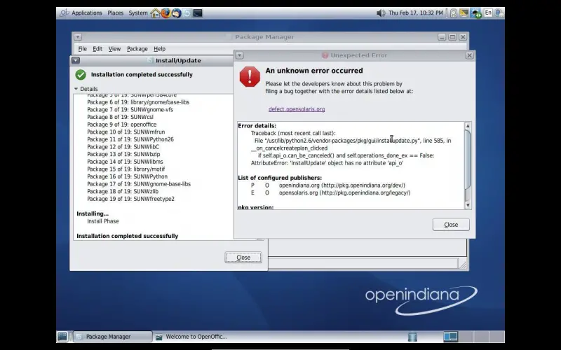Image resolution: width=561 pixels, height=350 pixels.
Task: Open the Applications menu
Action: pos(86,13)
